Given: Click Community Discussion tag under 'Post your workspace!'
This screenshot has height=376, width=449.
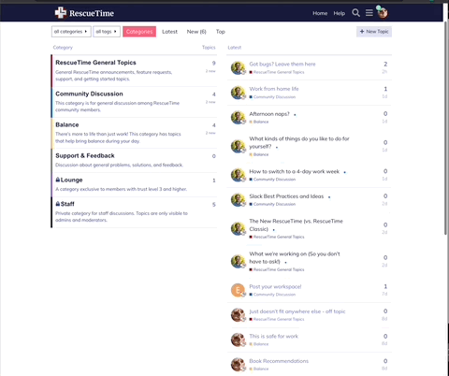Looking at the screenshot, I should (272, 295).
